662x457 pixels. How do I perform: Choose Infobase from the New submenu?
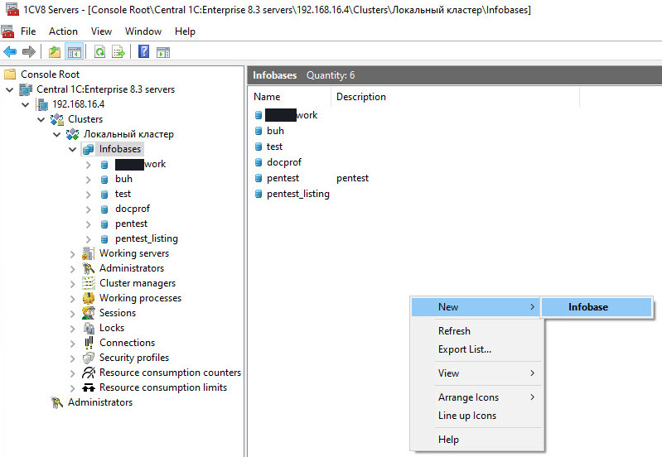click(588, 307)
